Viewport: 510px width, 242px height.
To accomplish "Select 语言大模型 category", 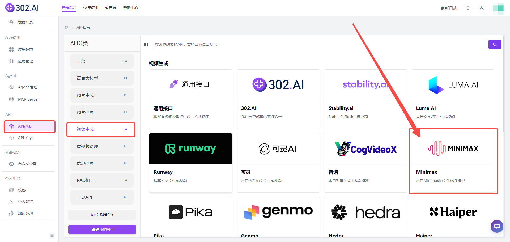I will pos(102,78).
